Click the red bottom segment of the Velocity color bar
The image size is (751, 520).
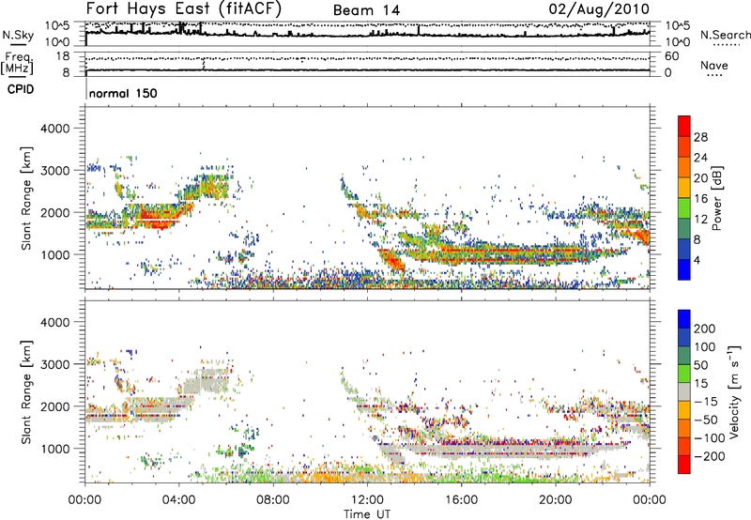coord(684,465)
